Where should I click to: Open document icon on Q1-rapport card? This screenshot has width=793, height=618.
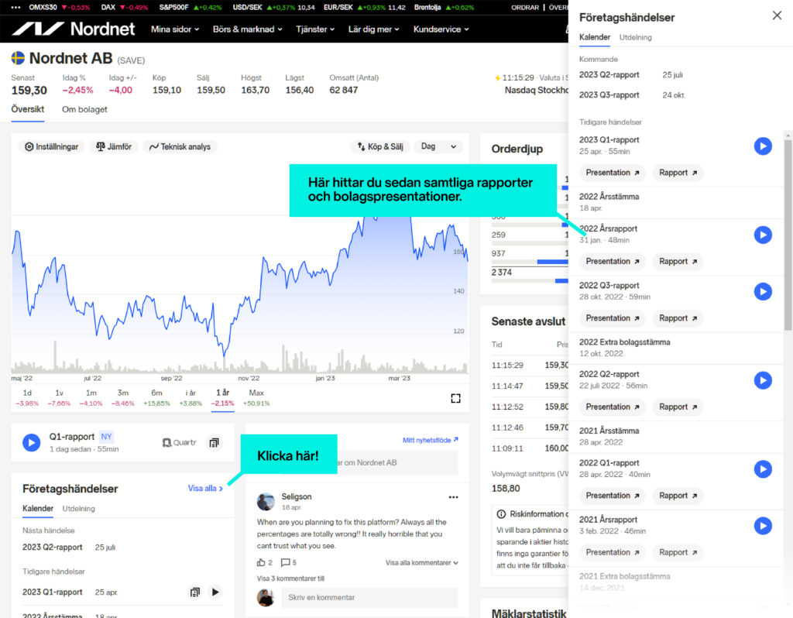pyautogui.click(x=214, y=442)
